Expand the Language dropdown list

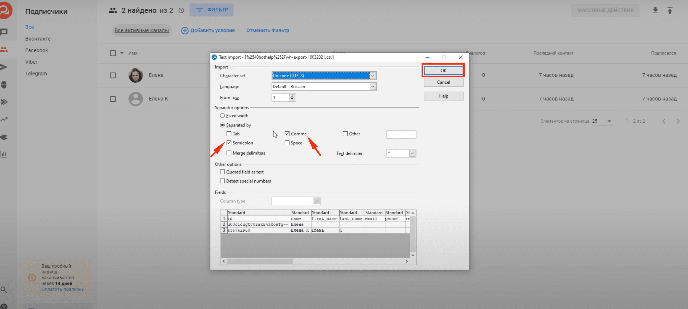point(373,87)
